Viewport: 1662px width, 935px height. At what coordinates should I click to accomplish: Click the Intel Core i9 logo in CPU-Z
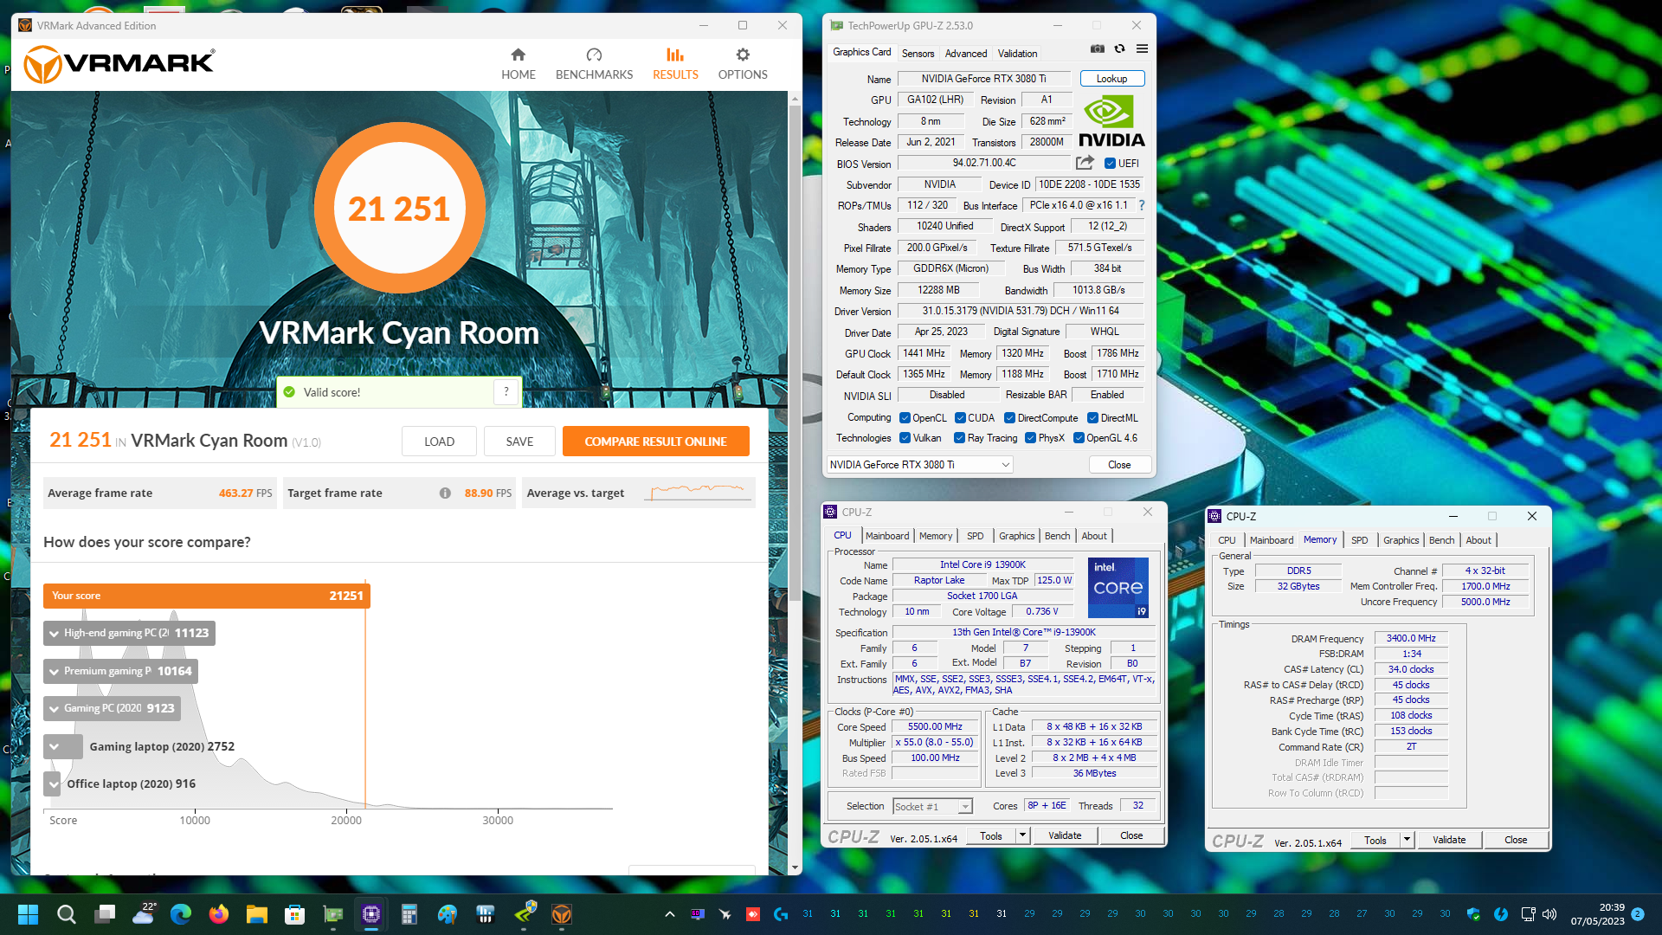click(1118, 587)
